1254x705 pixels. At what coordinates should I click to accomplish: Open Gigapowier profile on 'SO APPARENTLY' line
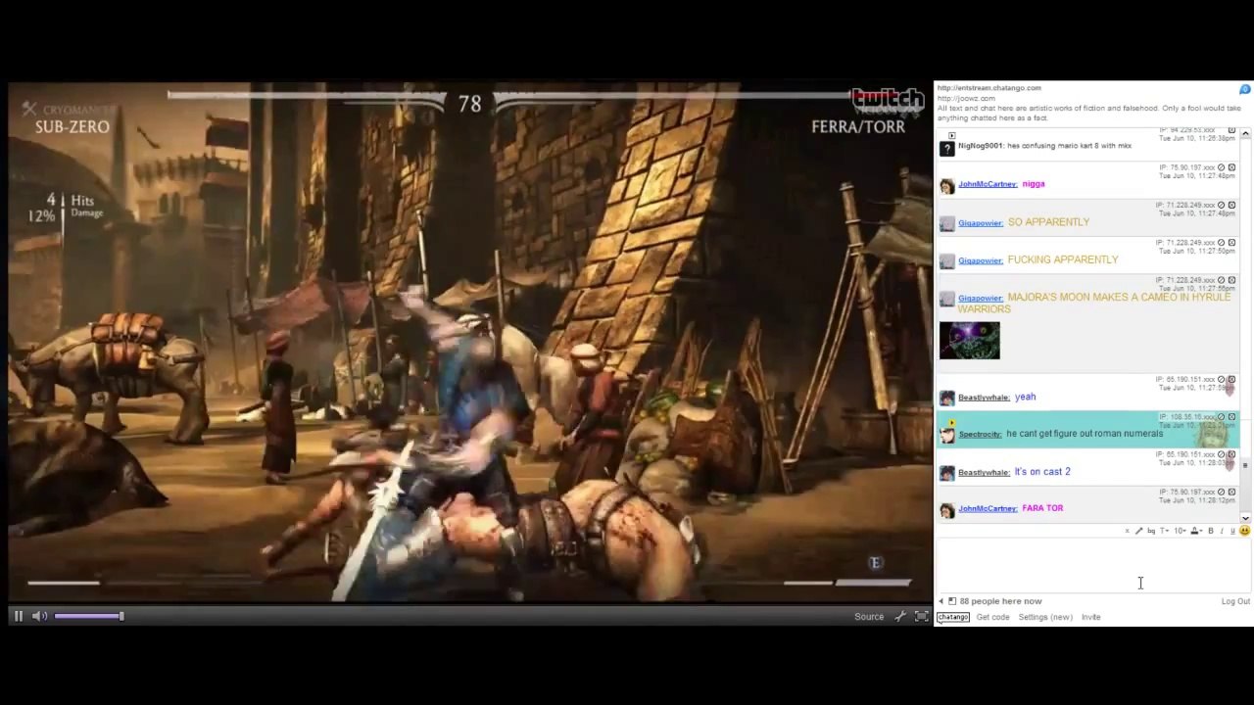click(981, 223)
